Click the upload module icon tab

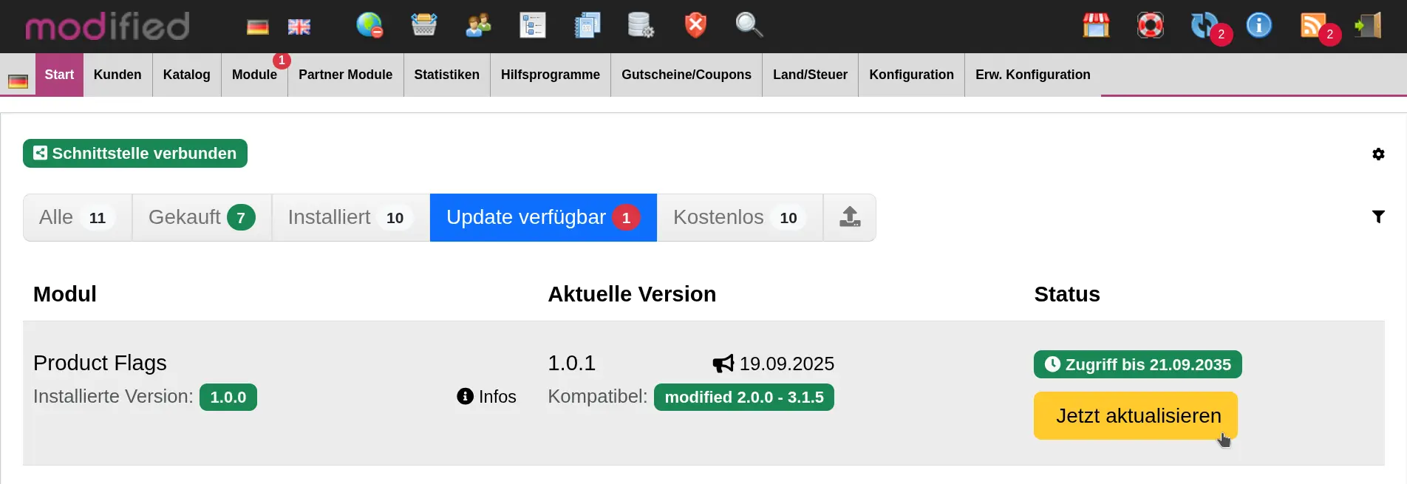[x=850, y=217]
